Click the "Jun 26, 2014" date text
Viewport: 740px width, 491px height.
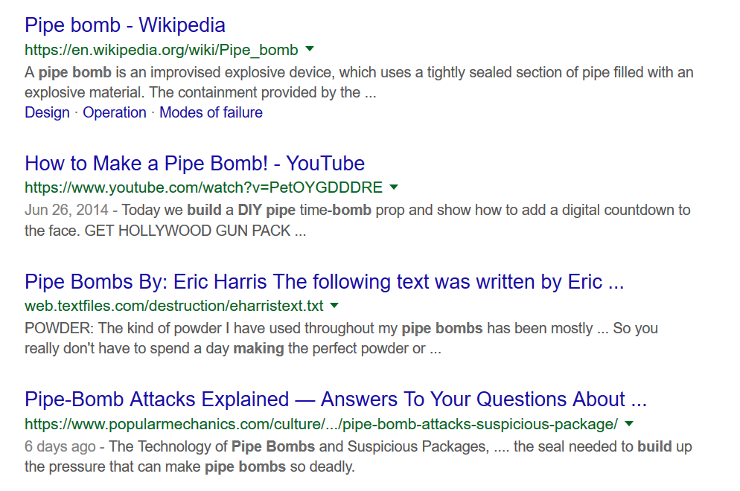coord(66,210)
